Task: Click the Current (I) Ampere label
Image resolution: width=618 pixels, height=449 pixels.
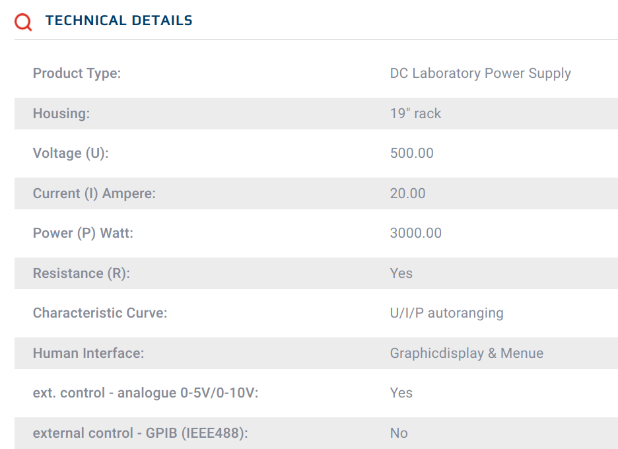Action: click(x=94, y=193)
